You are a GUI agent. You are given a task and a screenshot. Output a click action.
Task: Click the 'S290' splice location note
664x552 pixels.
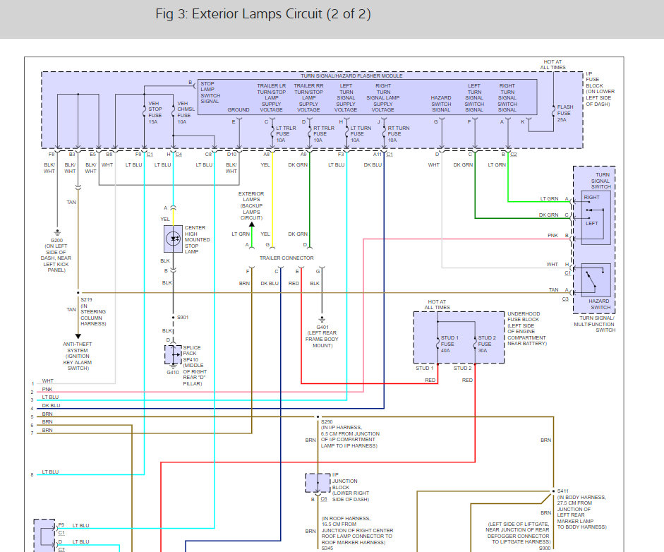pos(350,434)
